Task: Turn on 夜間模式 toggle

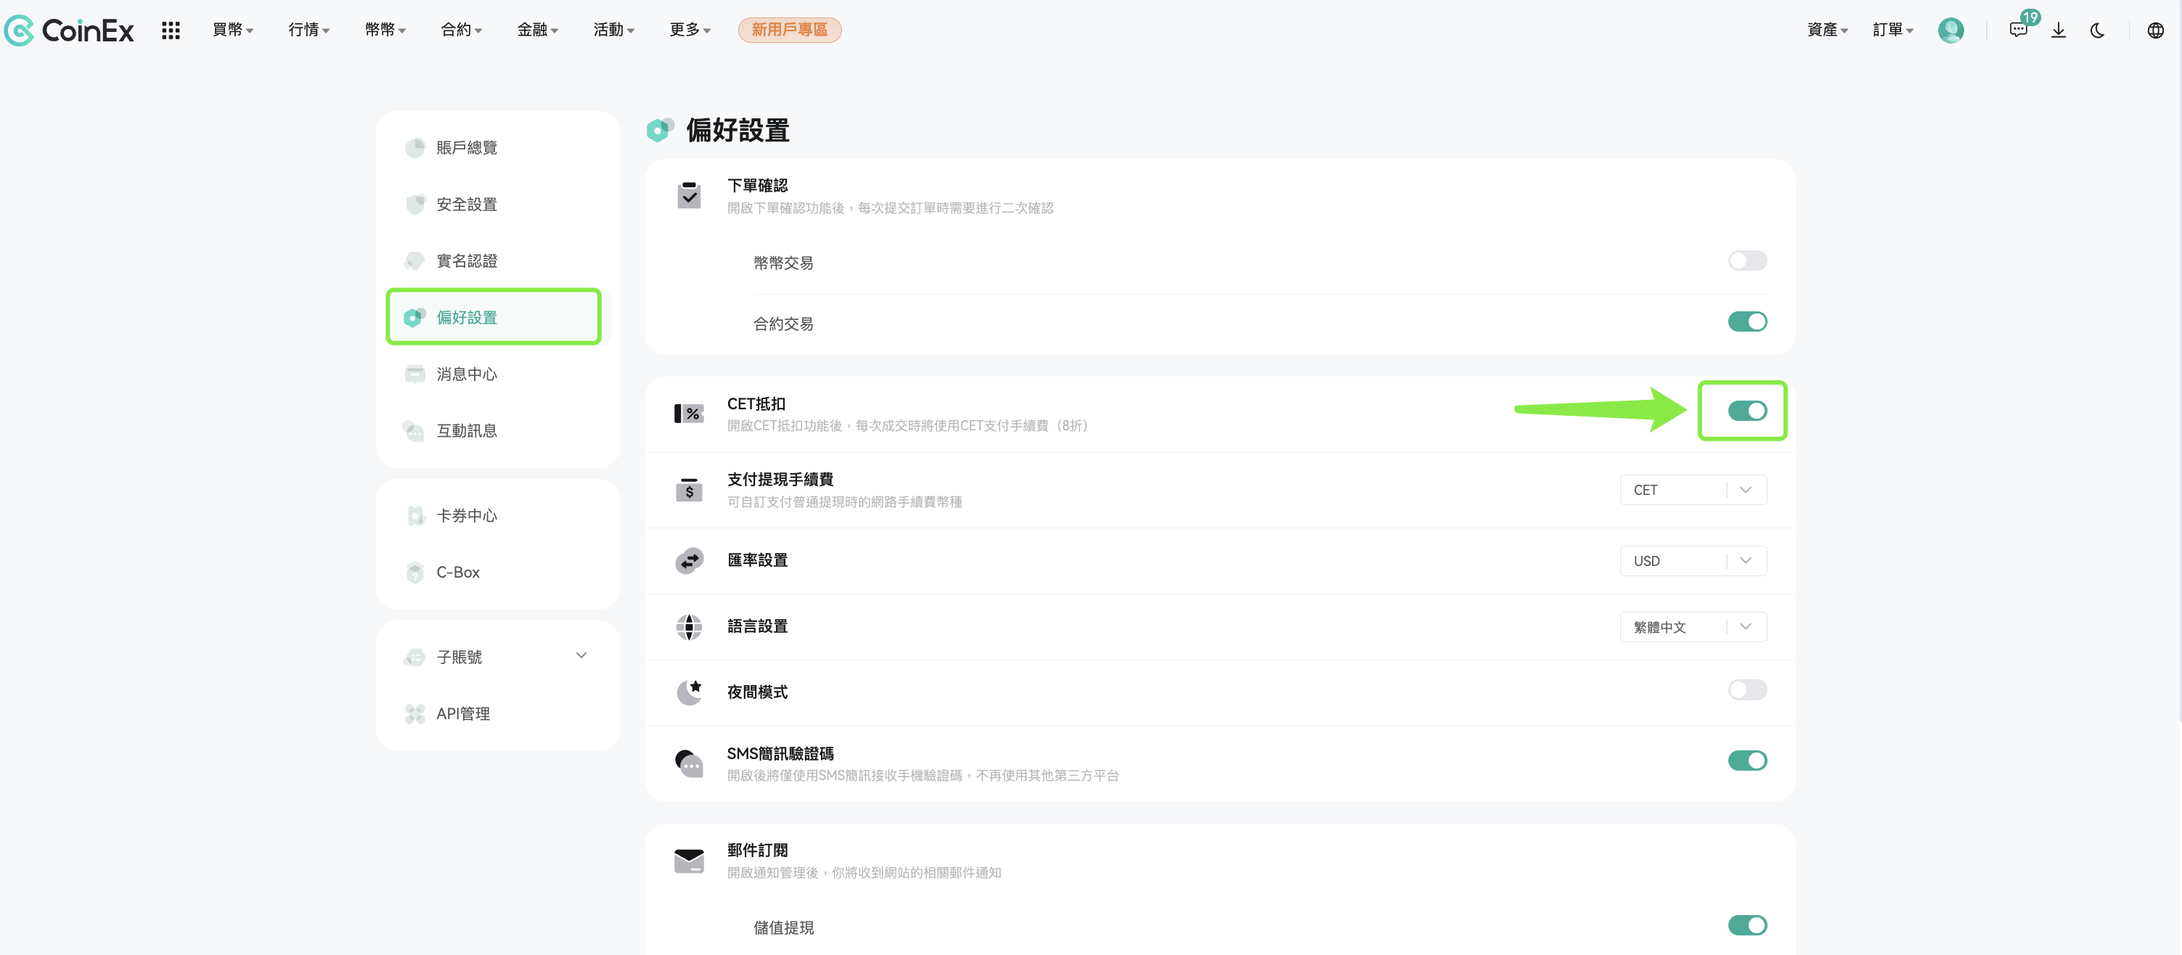Action: (1746, 690)
